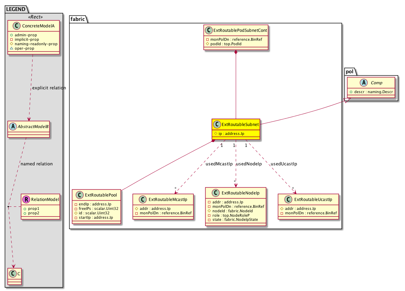Select the abstract Comp class icon

(x=353, y=83)
